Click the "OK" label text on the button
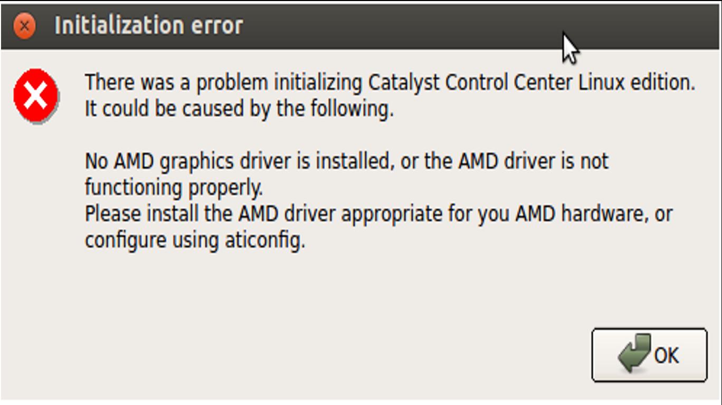The width and height of the screenshot is (722, 405). 667,355
